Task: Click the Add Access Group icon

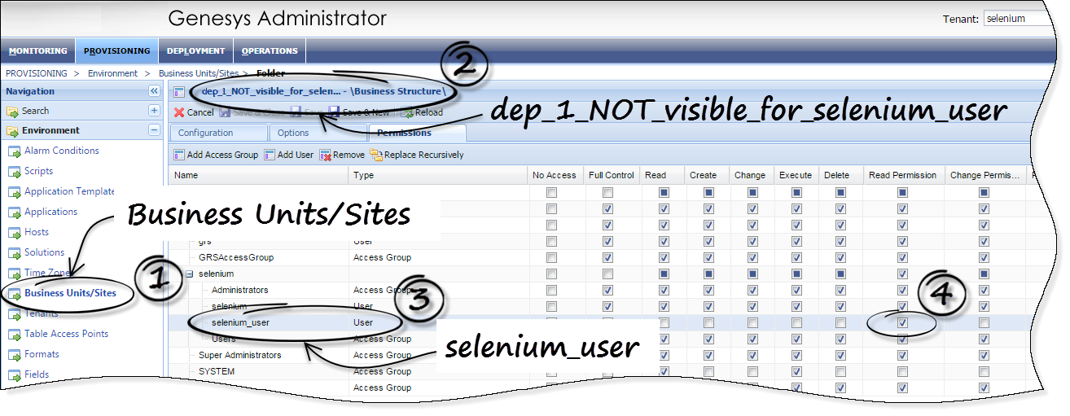Action: tap(179, 155)
